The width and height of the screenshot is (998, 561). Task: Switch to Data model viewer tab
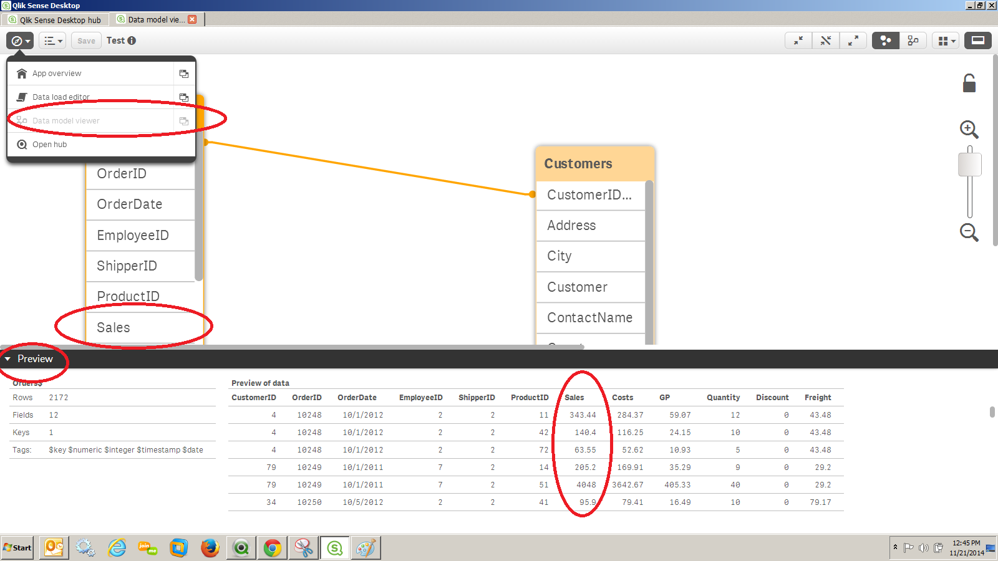(156, 20)
